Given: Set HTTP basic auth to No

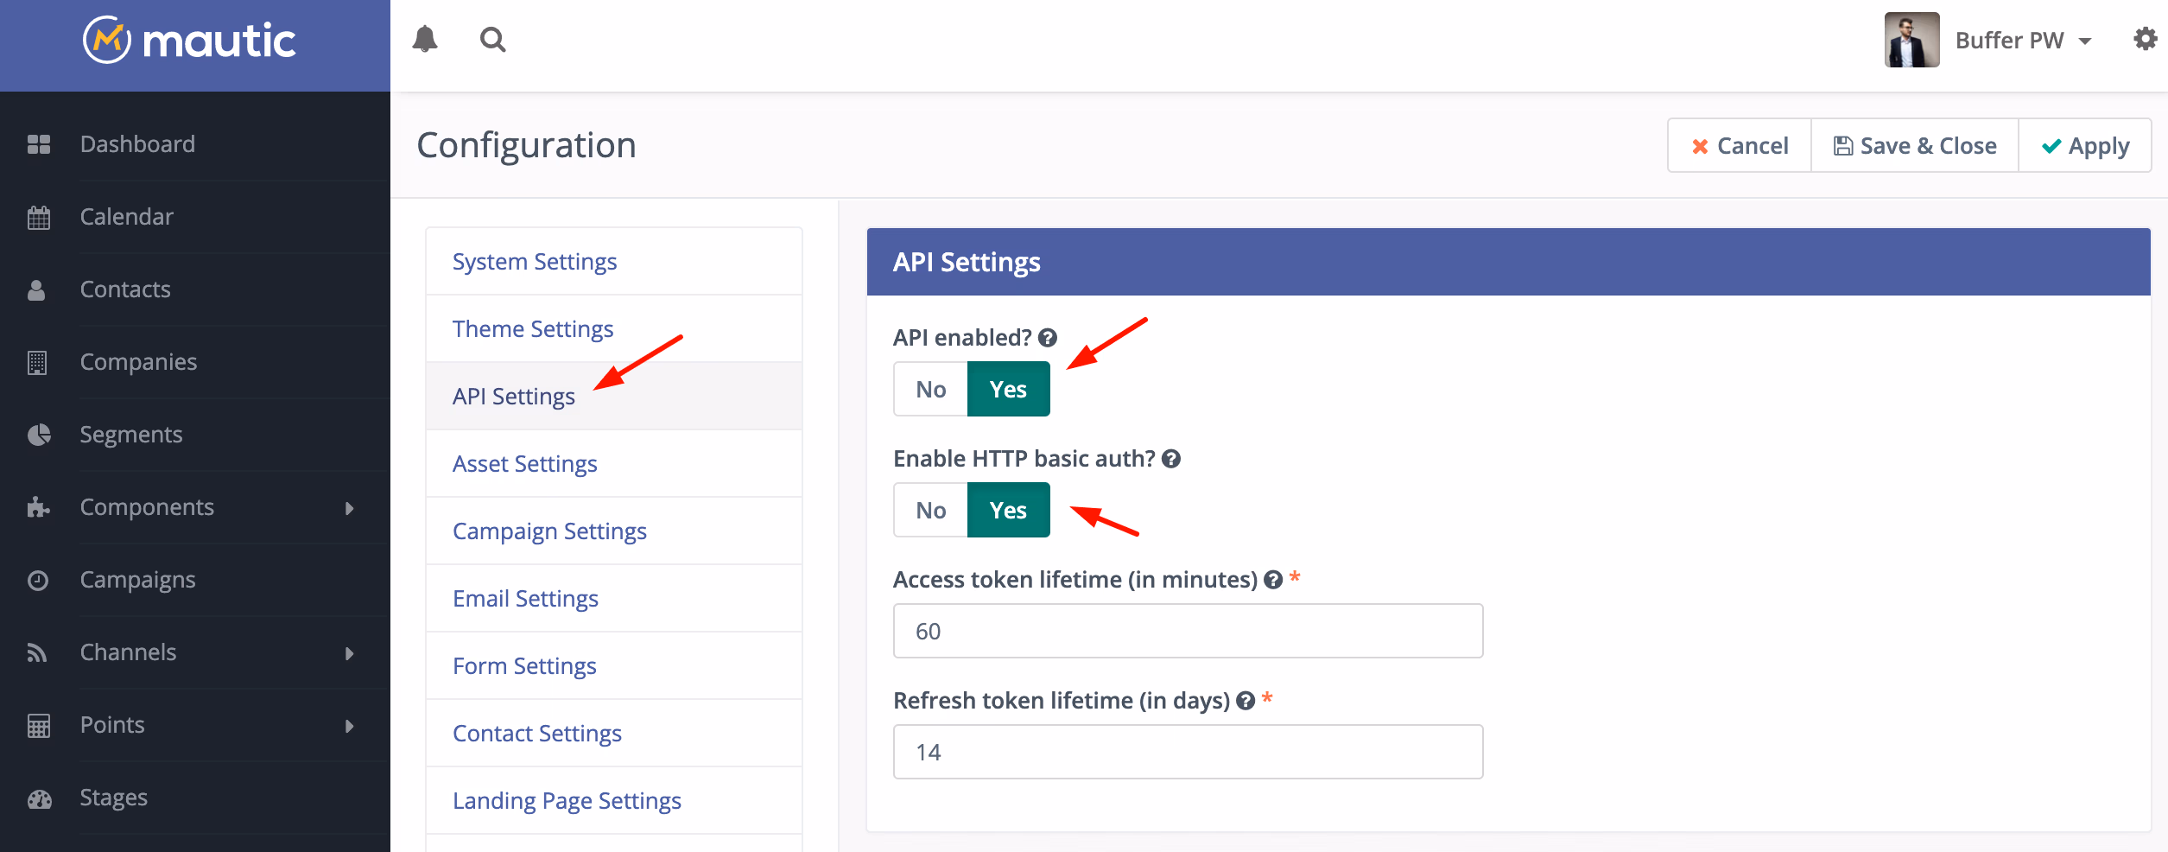Looking at the screenshot, I should (930, 511).
